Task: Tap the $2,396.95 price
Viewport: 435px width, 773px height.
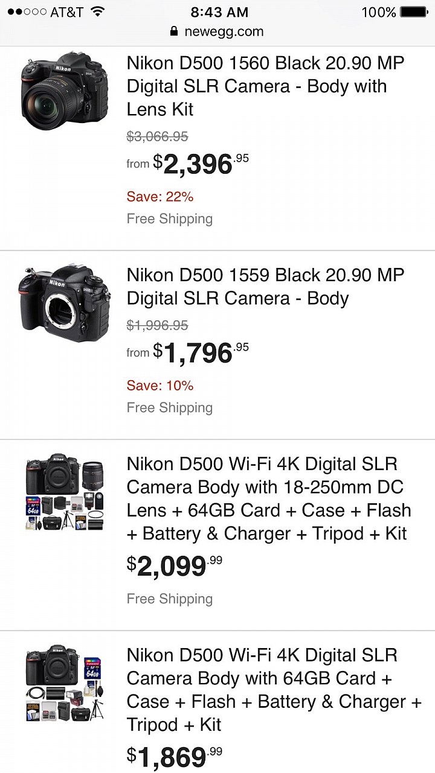Action: 198,164
